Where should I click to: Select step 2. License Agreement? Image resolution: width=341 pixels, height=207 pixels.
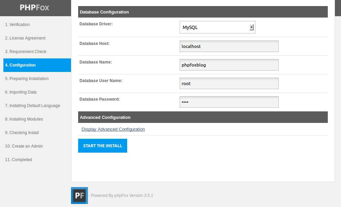(x=25, y=38)
